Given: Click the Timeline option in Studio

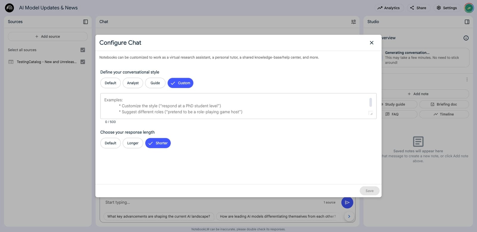Looking at the screenshot, I should click(444, 114).
